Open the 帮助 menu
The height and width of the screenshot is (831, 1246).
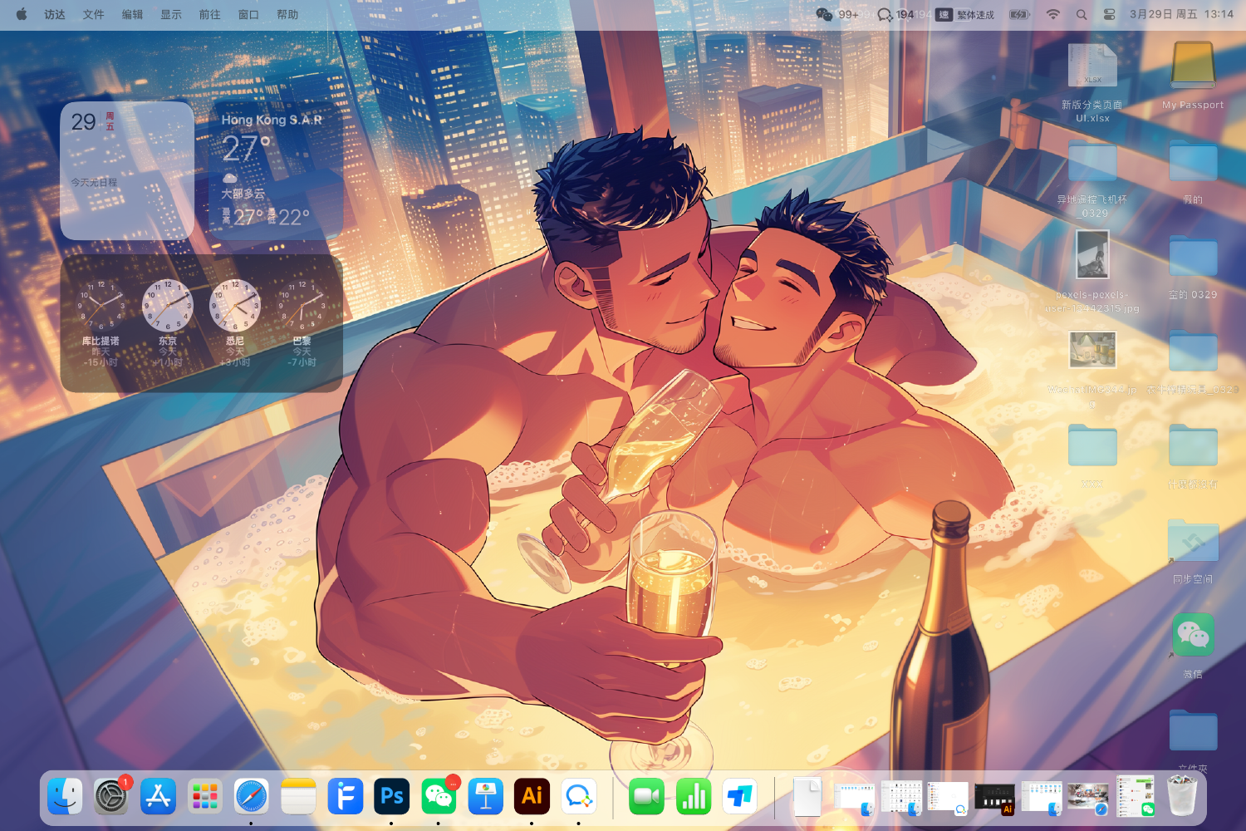(287, 15)
